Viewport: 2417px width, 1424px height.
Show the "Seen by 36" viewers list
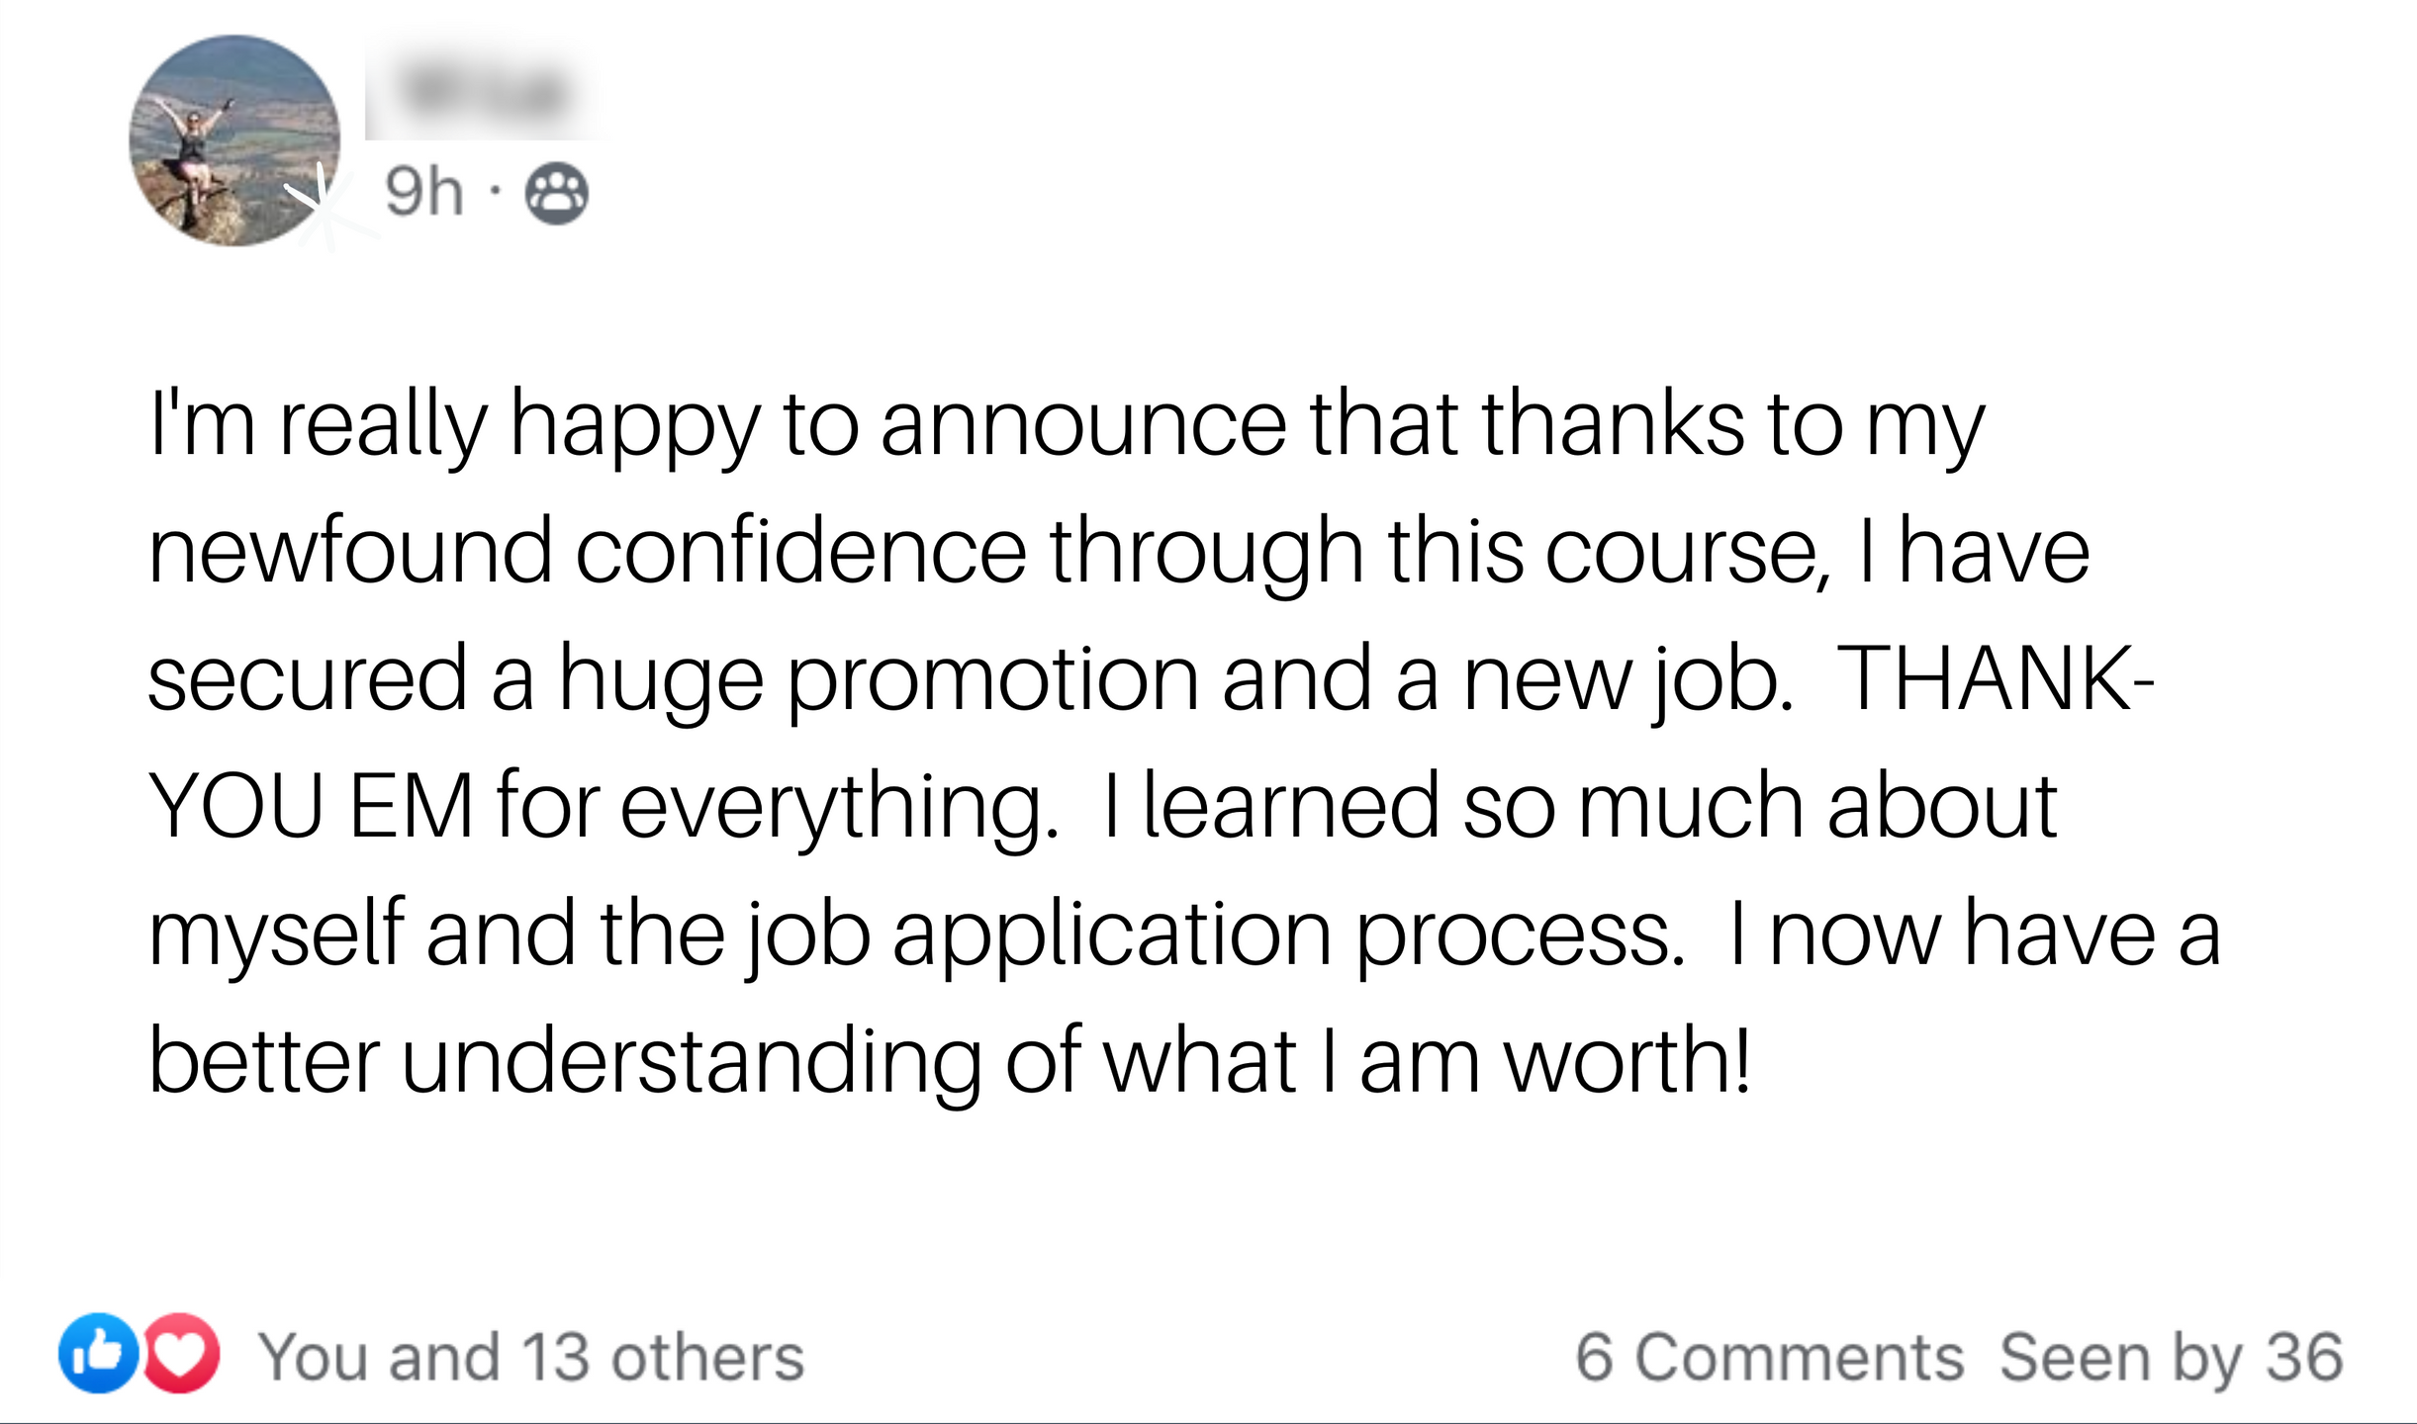tap(2171, 1357)
